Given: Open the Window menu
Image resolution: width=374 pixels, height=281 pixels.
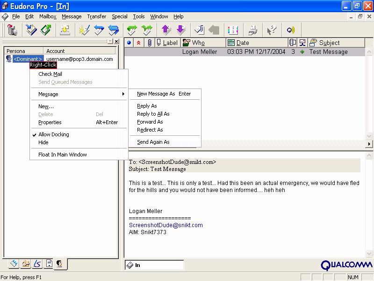Looking at the screenshot, I should (x=159, y=16).
